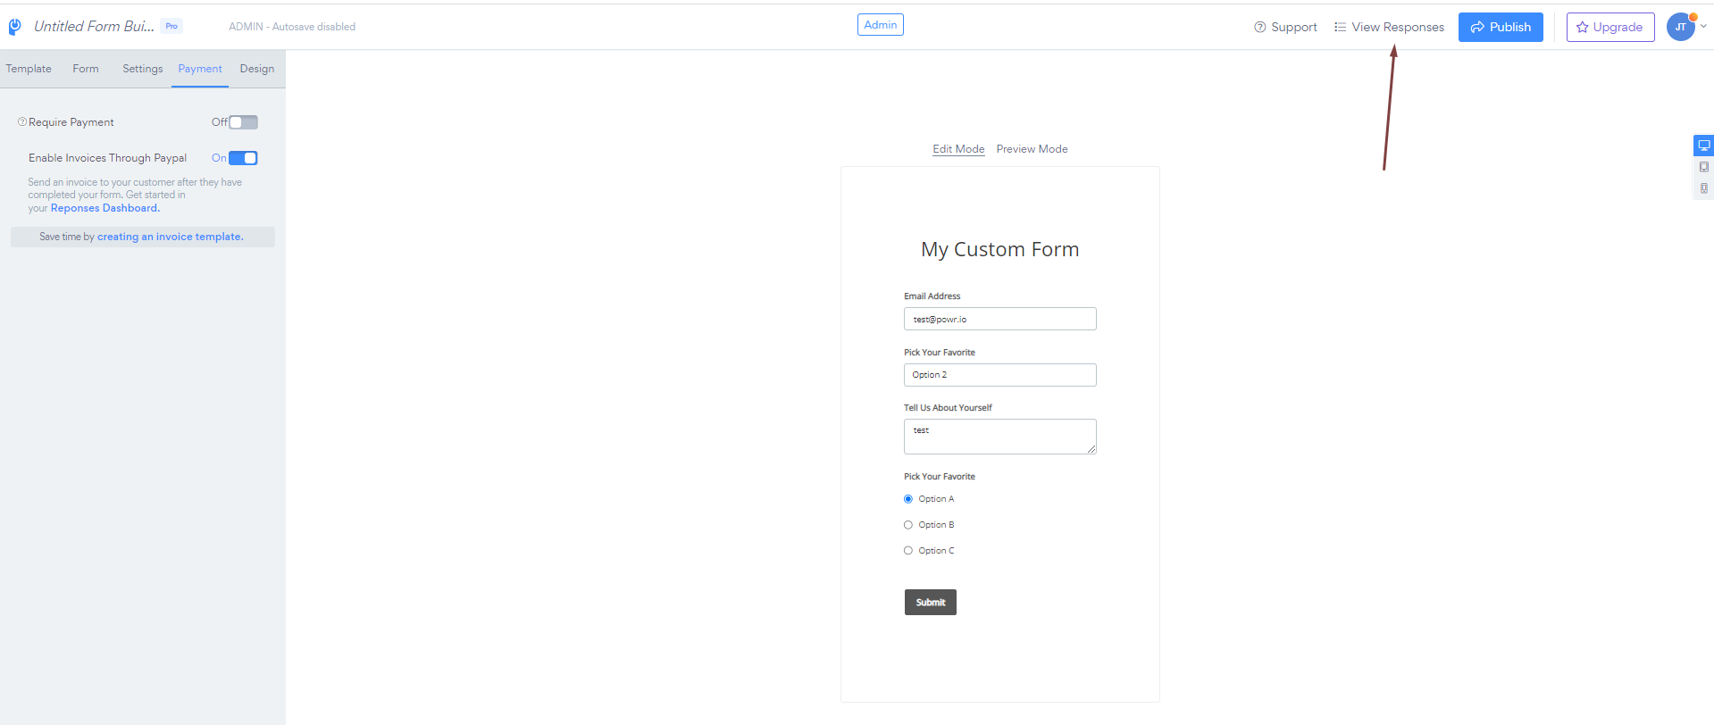This screenshot has width=1714, height=725.
Task: Open the Pick Your Favorite dropdown
Action: pos(999,375)
